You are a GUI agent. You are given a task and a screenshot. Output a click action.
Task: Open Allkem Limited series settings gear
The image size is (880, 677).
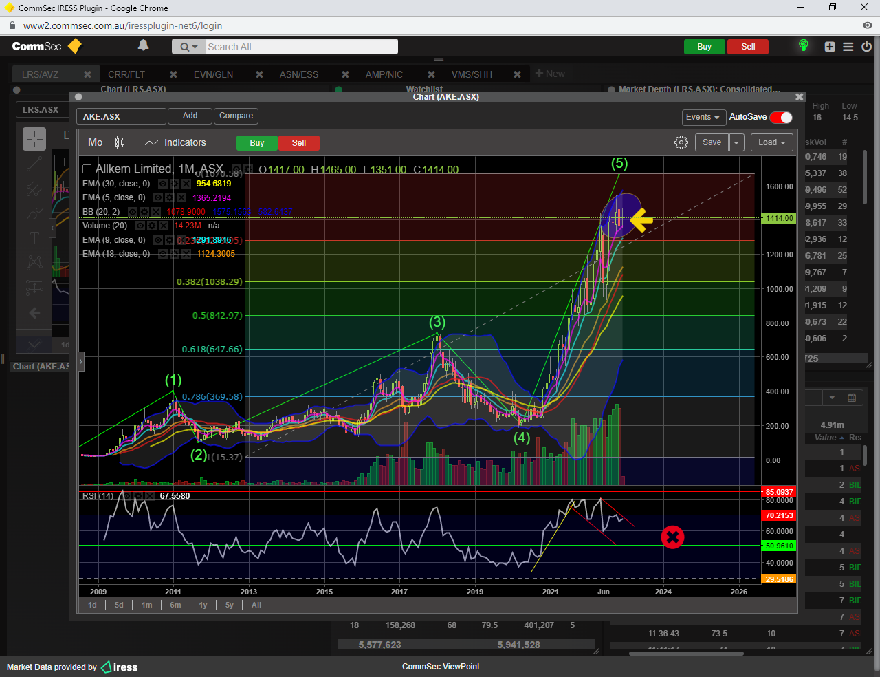coord(248,169)
